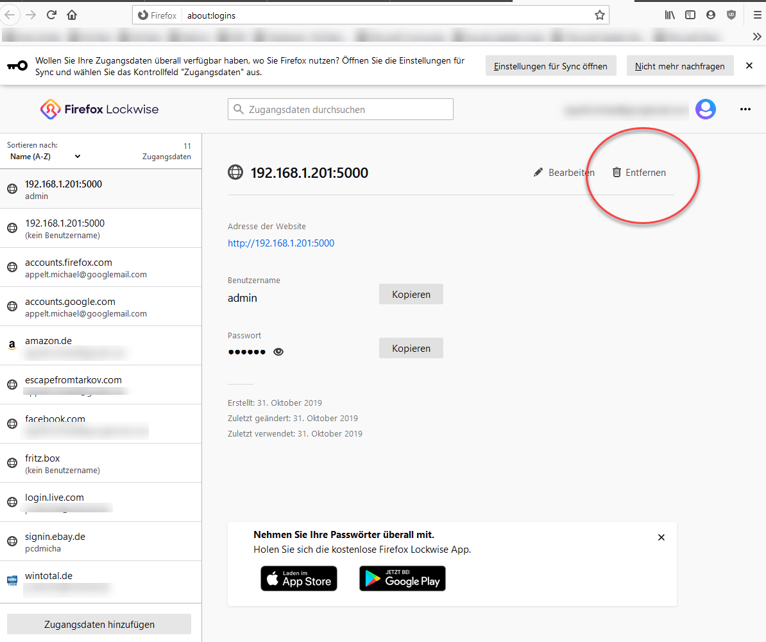The image size is (766, 642).
Task: Bookmark this page with the star icon
Action: 599,15
